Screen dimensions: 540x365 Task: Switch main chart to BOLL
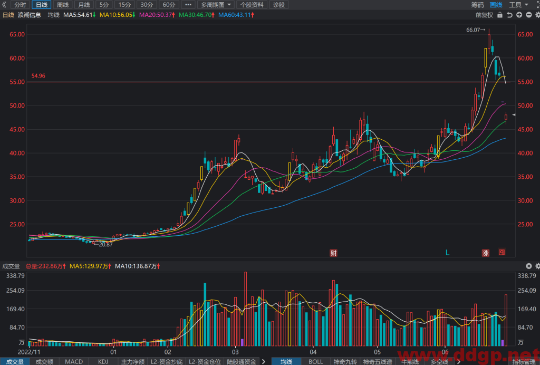click(316, 361)
